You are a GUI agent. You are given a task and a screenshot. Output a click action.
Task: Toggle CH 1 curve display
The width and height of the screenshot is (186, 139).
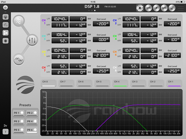pyautogui.click(x=175, y=83)
